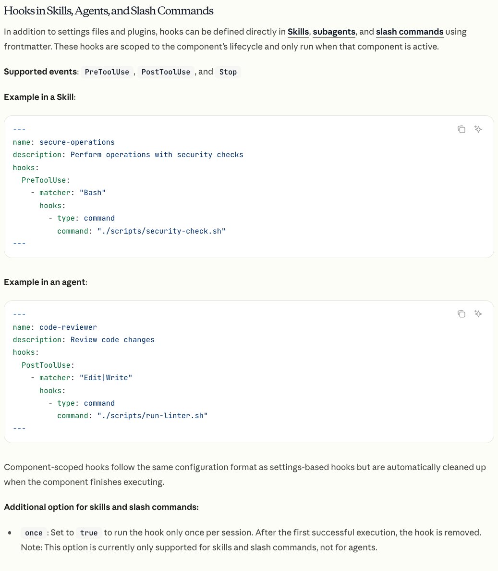The height and width of the screenshot is (571, 498).
Task: Click the line matcher: "Bash"
Action: point(68,193)
